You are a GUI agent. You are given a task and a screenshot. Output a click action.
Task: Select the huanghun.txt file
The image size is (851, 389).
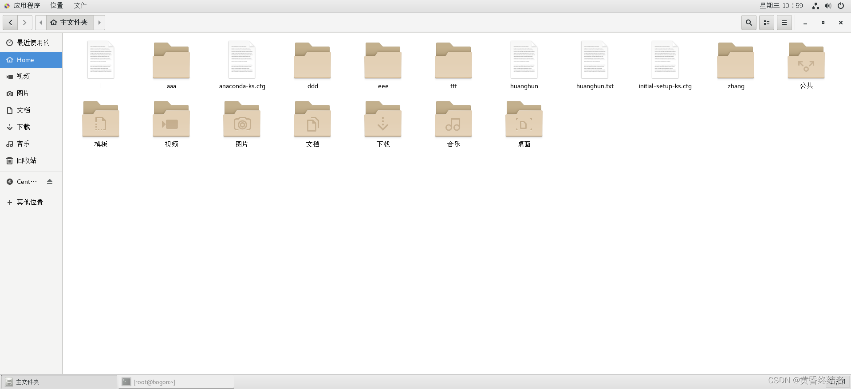click(x=595, y=65)
